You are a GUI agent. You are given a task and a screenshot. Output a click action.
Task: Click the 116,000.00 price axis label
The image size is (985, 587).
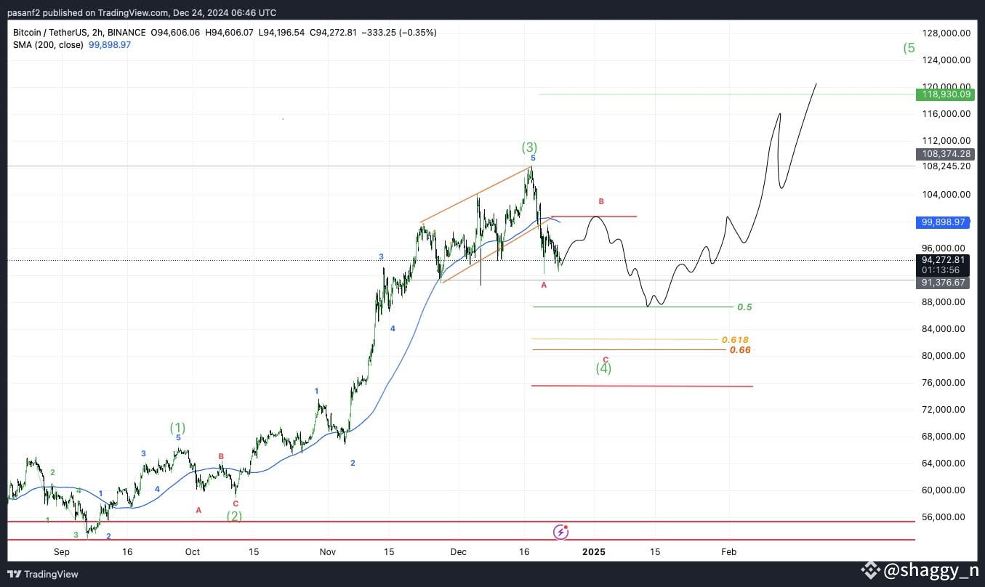click(x=946, y=114)
